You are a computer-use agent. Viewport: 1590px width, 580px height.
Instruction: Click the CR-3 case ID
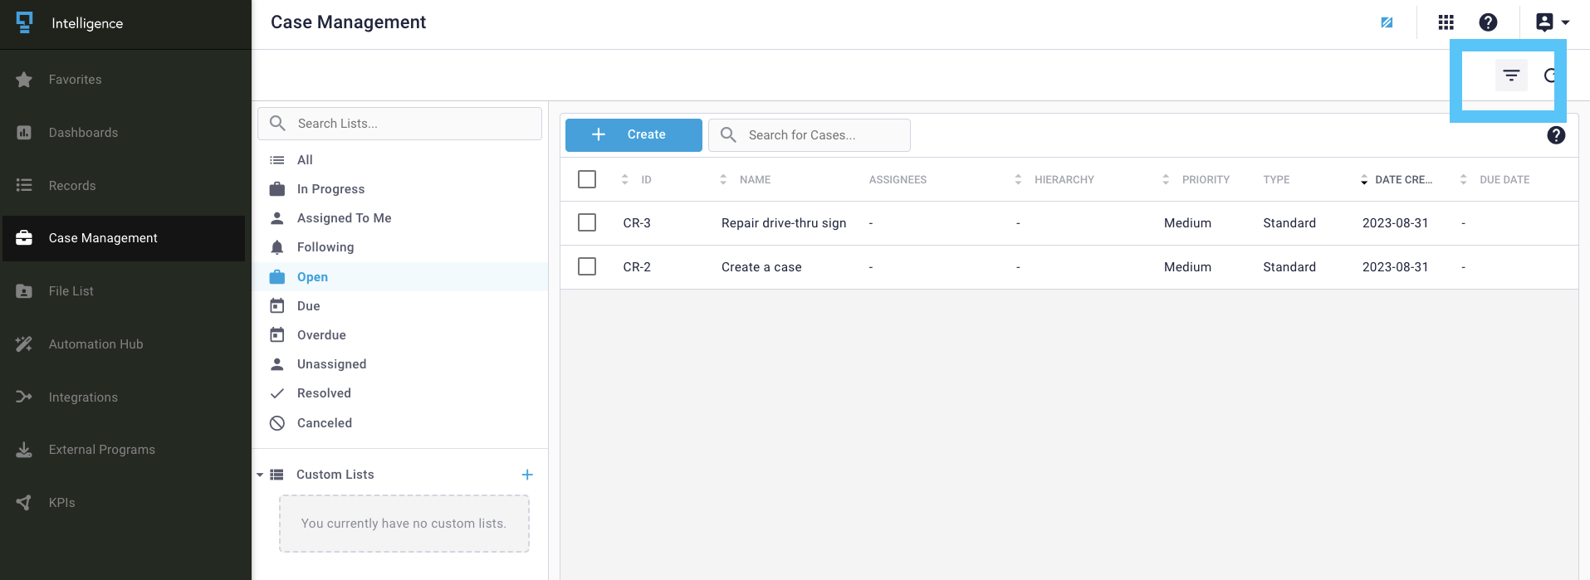tap(637, 223)
